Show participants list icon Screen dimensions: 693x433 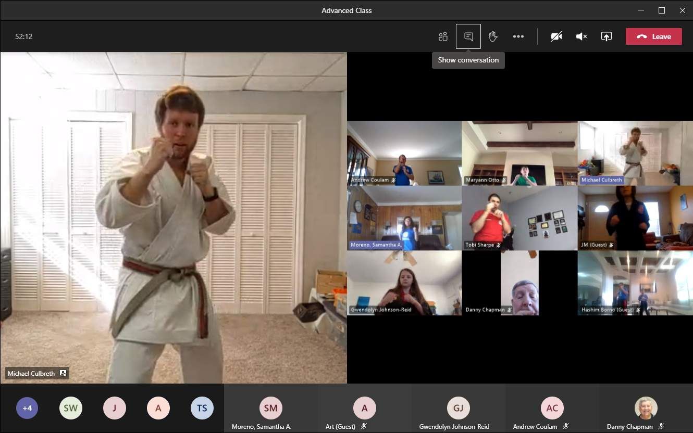pyautogui.click(x=443, y=36)
